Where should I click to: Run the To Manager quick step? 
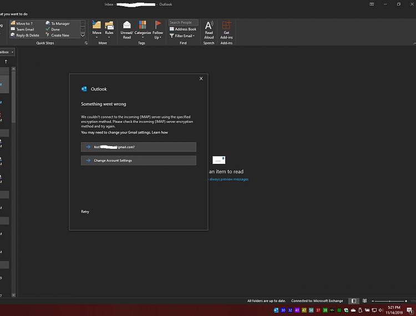tap(58, 23)
